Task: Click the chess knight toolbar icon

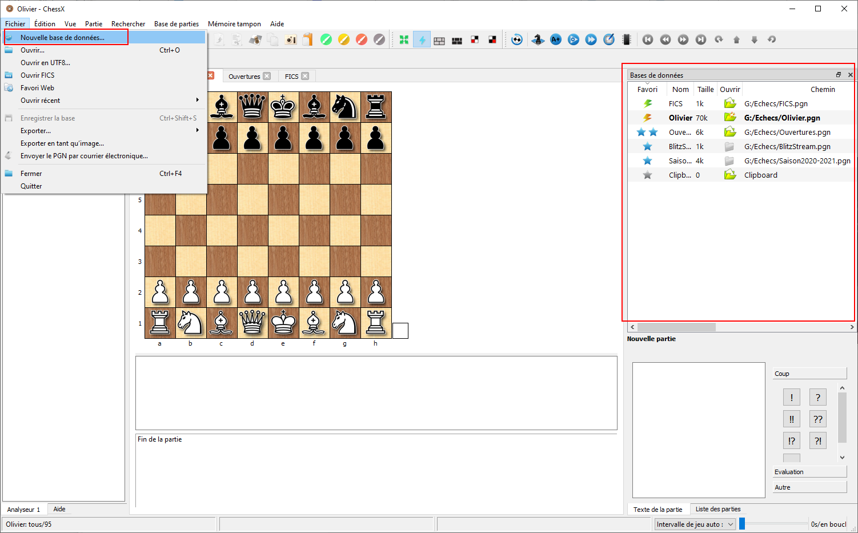Action: pos(538,39)
